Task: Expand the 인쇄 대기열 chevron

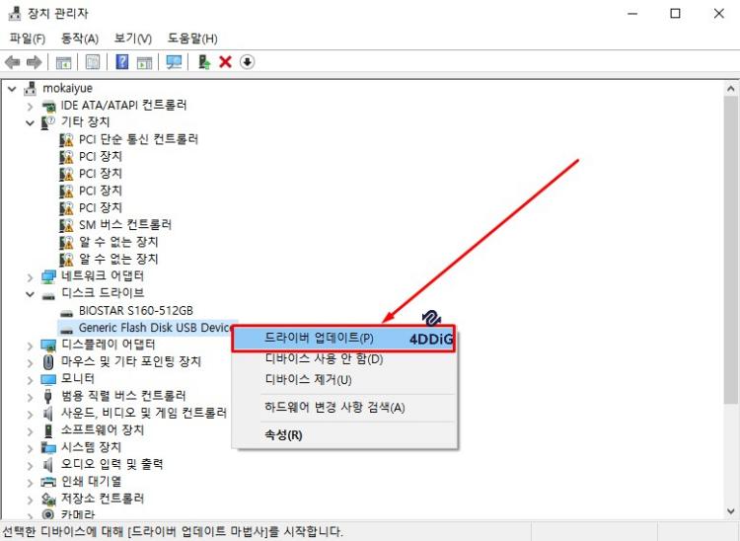Action: (30, 482)
